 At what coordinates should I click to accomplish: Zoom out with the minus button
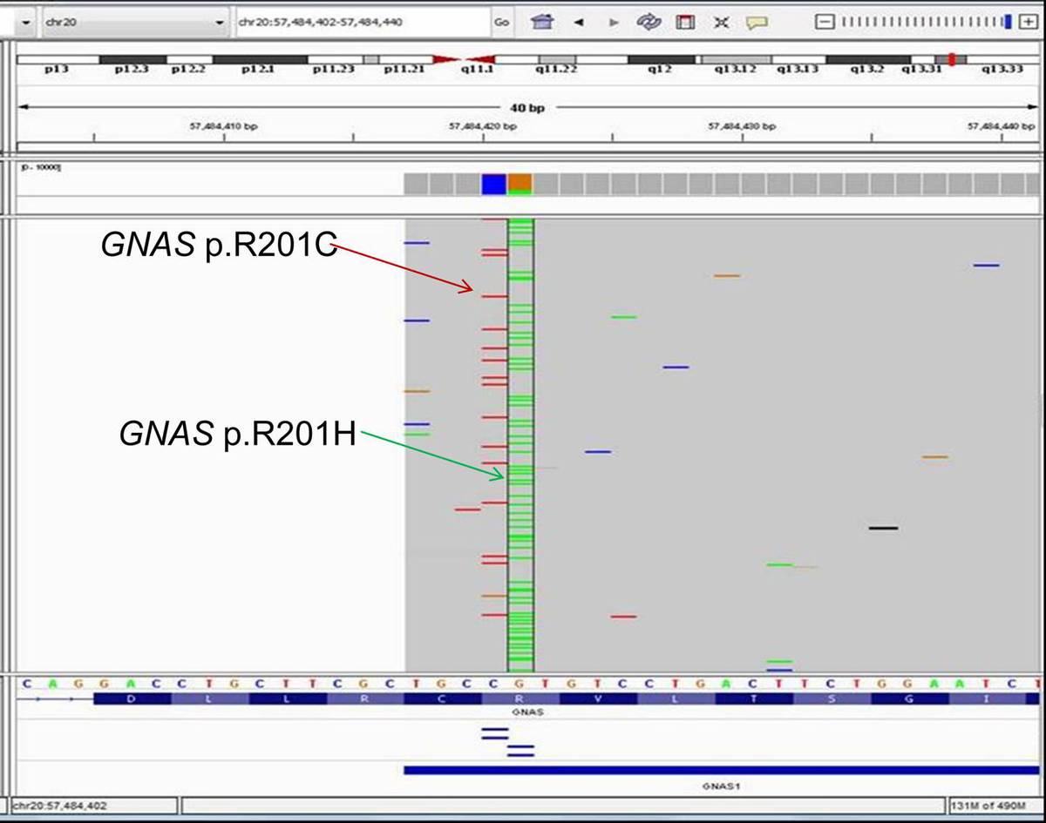825,22
